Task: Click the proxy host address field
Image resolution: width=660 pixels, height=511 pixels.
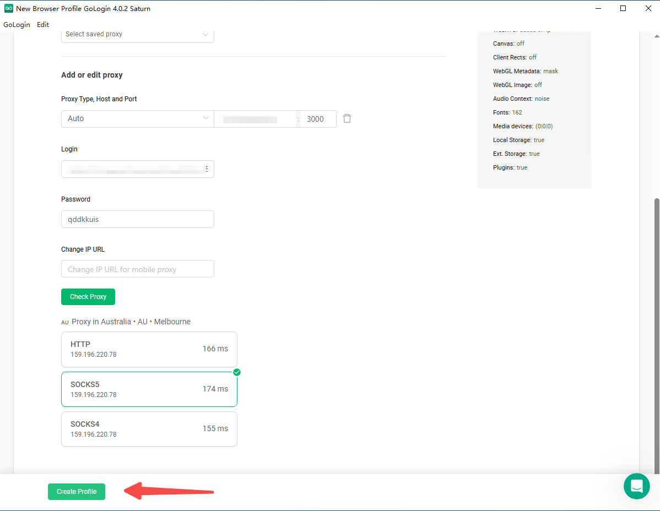Action: pos(255,119)
